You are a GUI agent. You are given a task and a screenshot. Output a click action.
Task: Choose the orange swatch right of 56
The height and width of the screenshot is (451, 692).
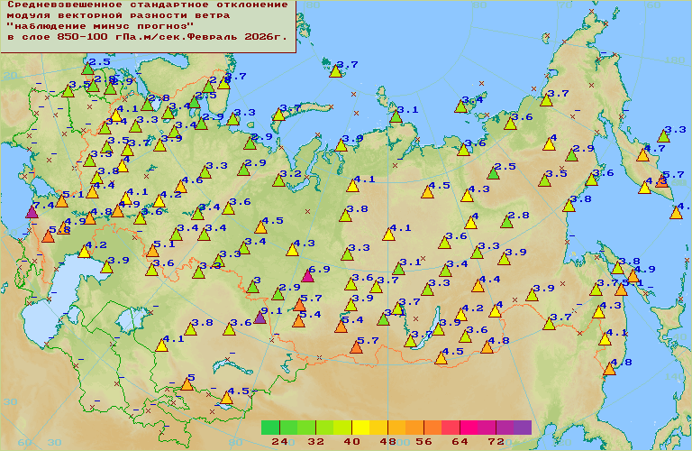[x=432, y=427]
